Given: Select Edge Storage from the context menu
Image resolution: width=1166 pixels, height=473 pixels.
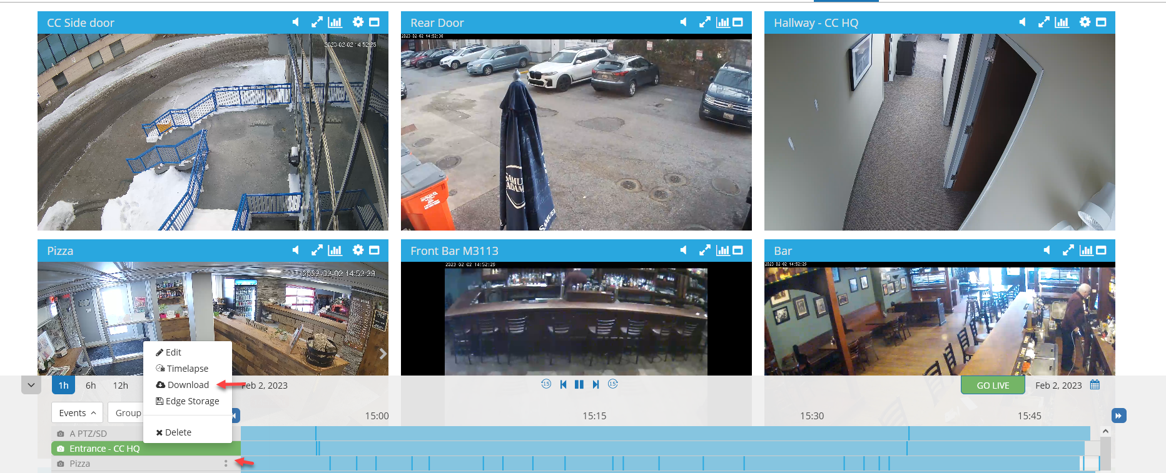Looking at the screenshot, I should tap(188, 401).
